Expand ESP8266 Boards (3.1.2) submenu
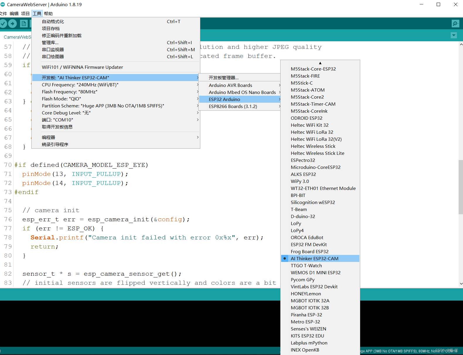Screen dimensions: 463x355 (x=240, y=106)
